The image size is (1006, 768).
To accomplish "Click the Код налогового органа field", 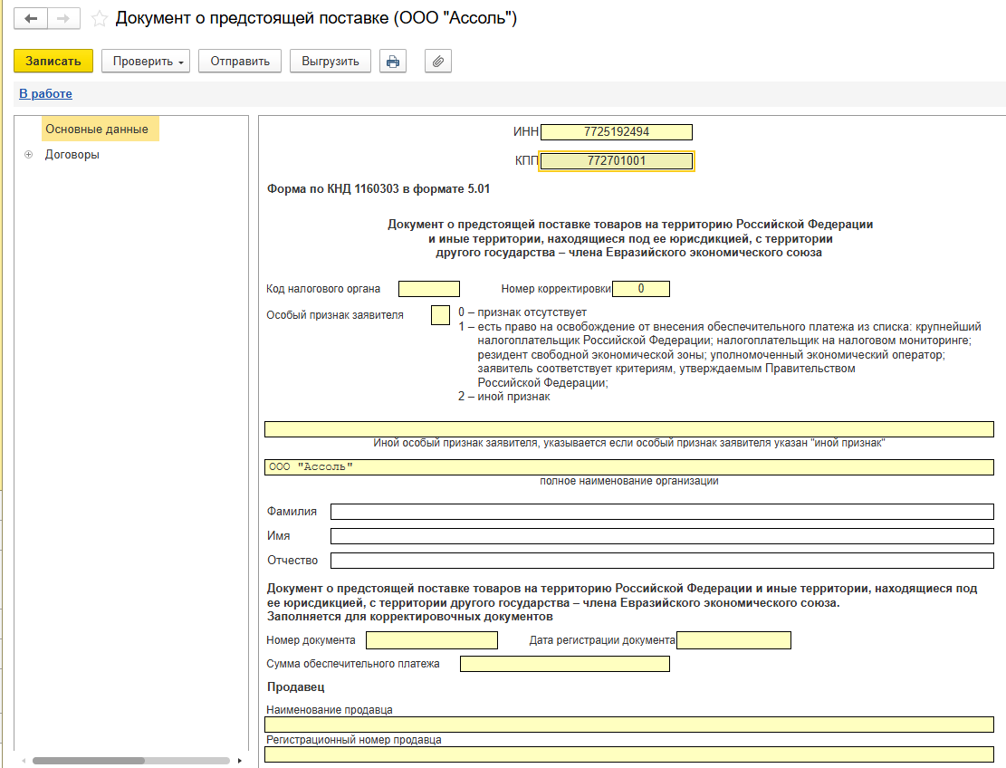I will click(x=429, y=289).
